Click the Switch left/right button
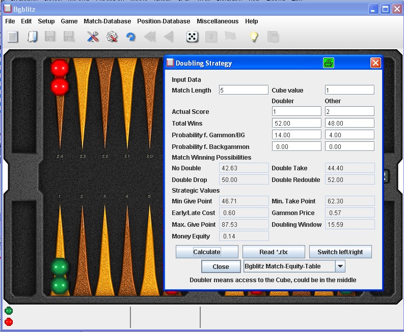The image size is (404, 332). tap(340, 252)
